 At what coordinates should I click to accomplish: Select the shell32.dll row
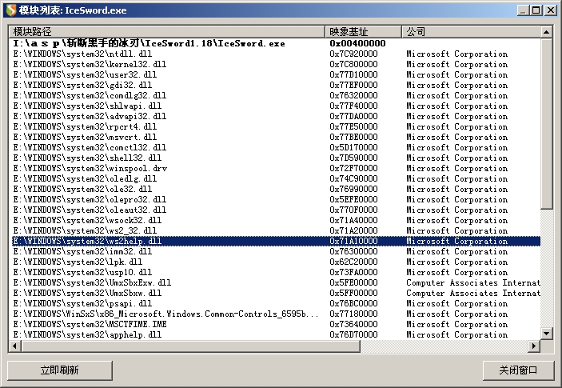275,158
